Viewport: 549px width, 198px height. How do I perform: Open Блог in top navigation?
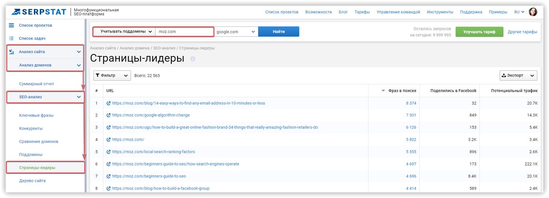click(343, 12)
